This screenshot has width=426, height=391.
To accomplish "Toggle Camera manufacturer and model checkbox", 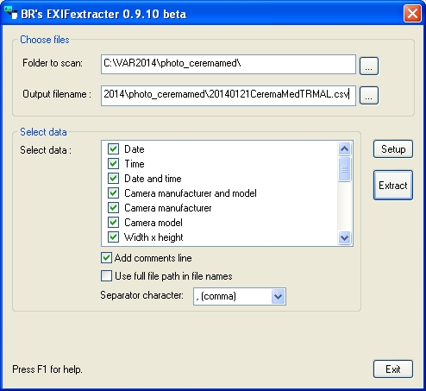I will [113, 193].
